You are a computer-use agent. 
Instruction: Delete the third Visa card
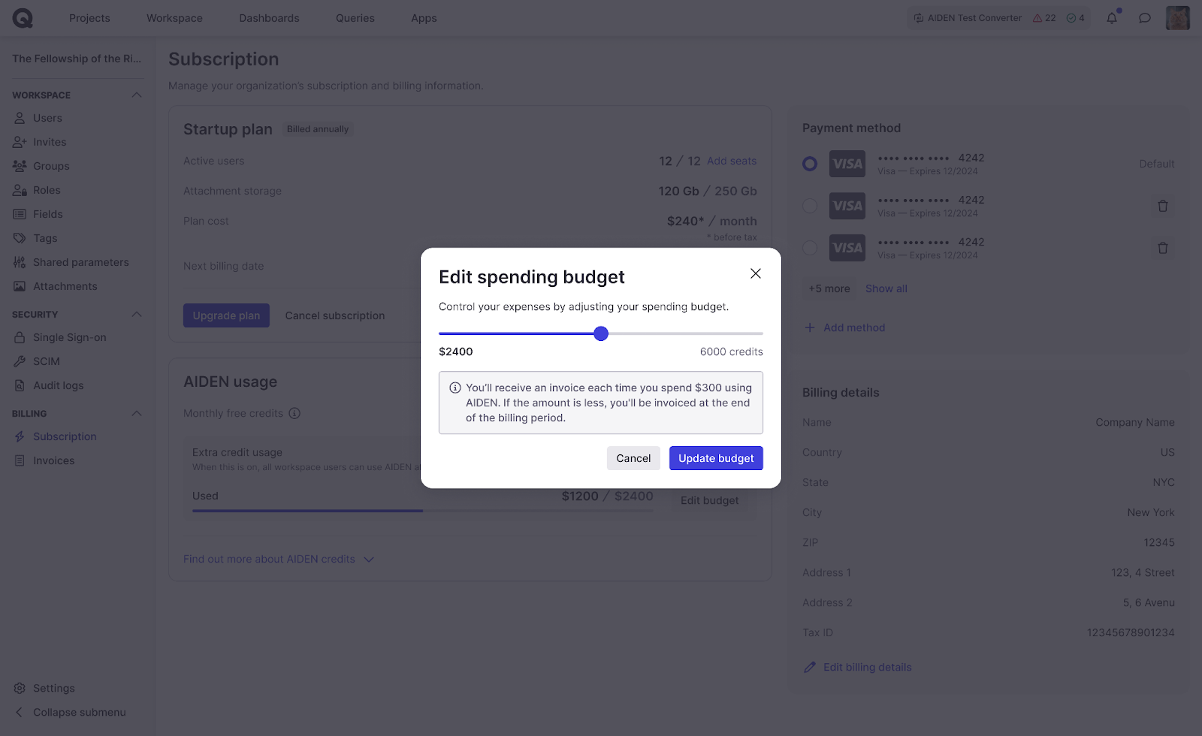coord(1163,248)
